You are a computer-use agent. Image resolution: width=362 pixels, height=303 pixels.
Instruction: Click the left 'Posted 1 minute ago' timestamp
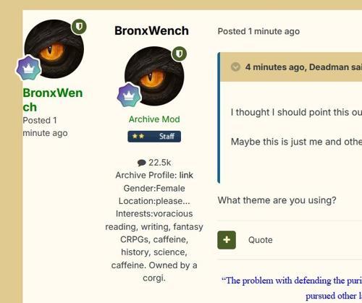[x=45, y=127]
